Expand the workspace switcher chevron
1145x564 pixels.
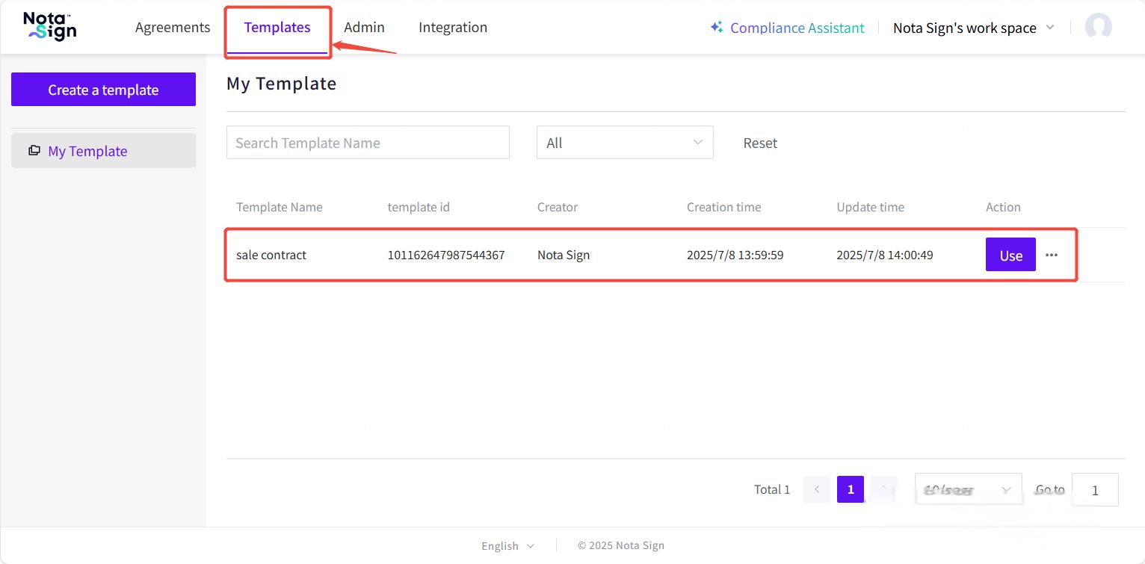point(1049,28)
